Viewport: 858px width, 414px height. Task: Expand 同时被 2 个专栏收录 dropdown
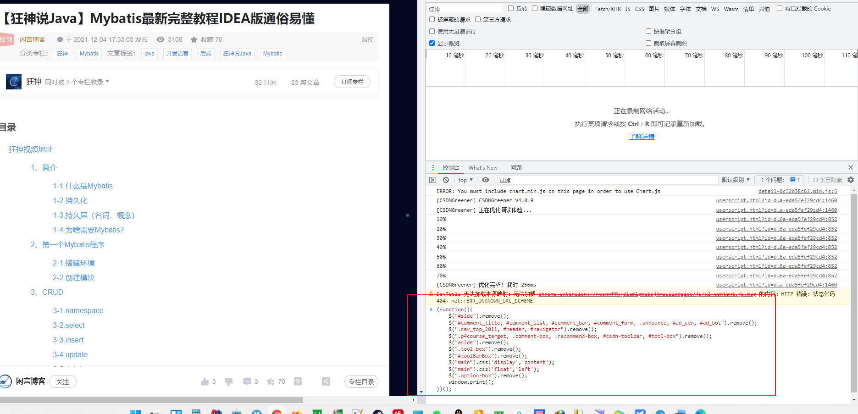[x=77, y=82]
